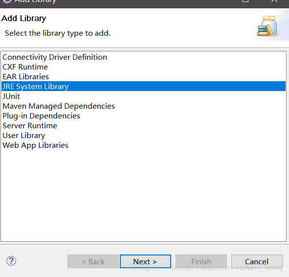
Task: Click the Next > button
Action: (x=145, y=261)
